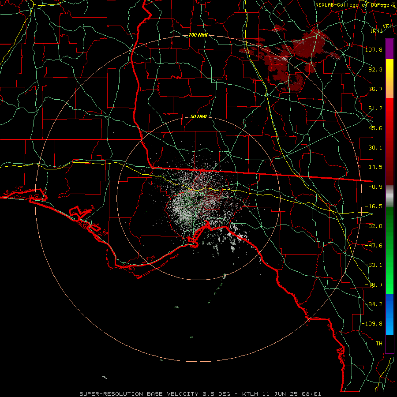Click the black TH segment of color bar

390,344
